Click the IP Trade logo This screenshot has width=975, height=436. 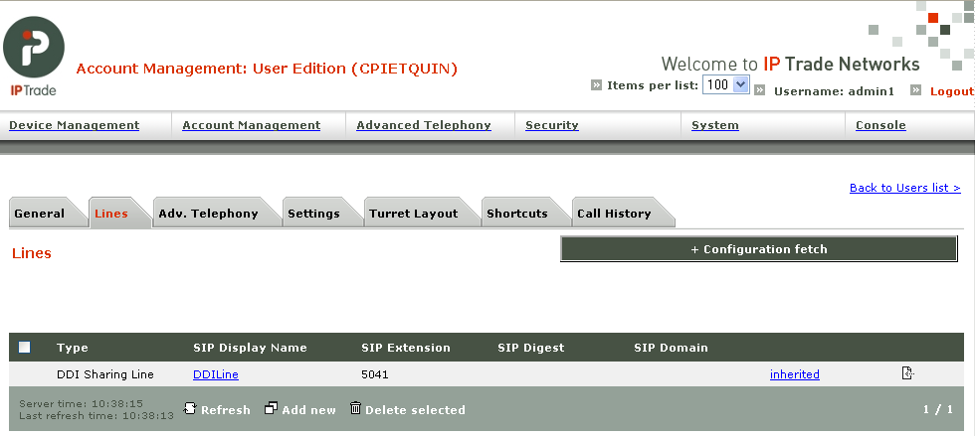click(x=34, y=56)
